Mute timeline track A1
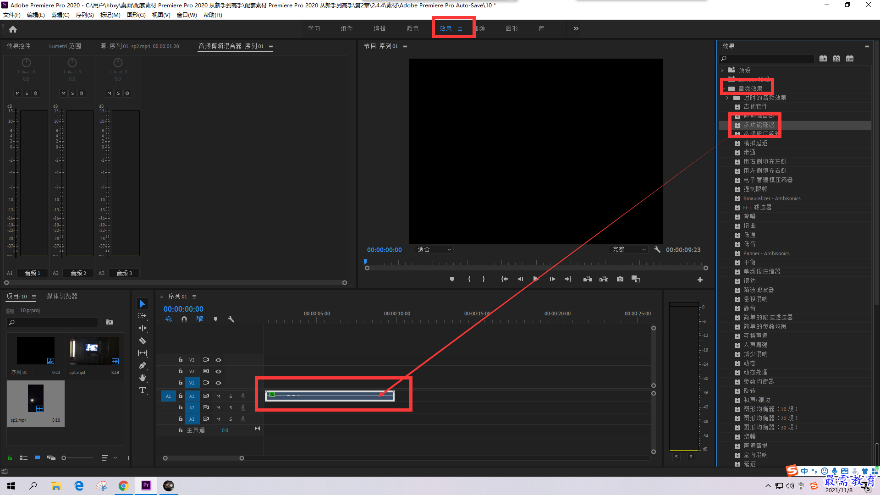880x495 pixels. 218,396
